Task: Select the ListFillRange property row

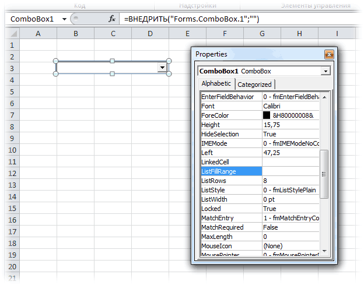Action: 230,171
